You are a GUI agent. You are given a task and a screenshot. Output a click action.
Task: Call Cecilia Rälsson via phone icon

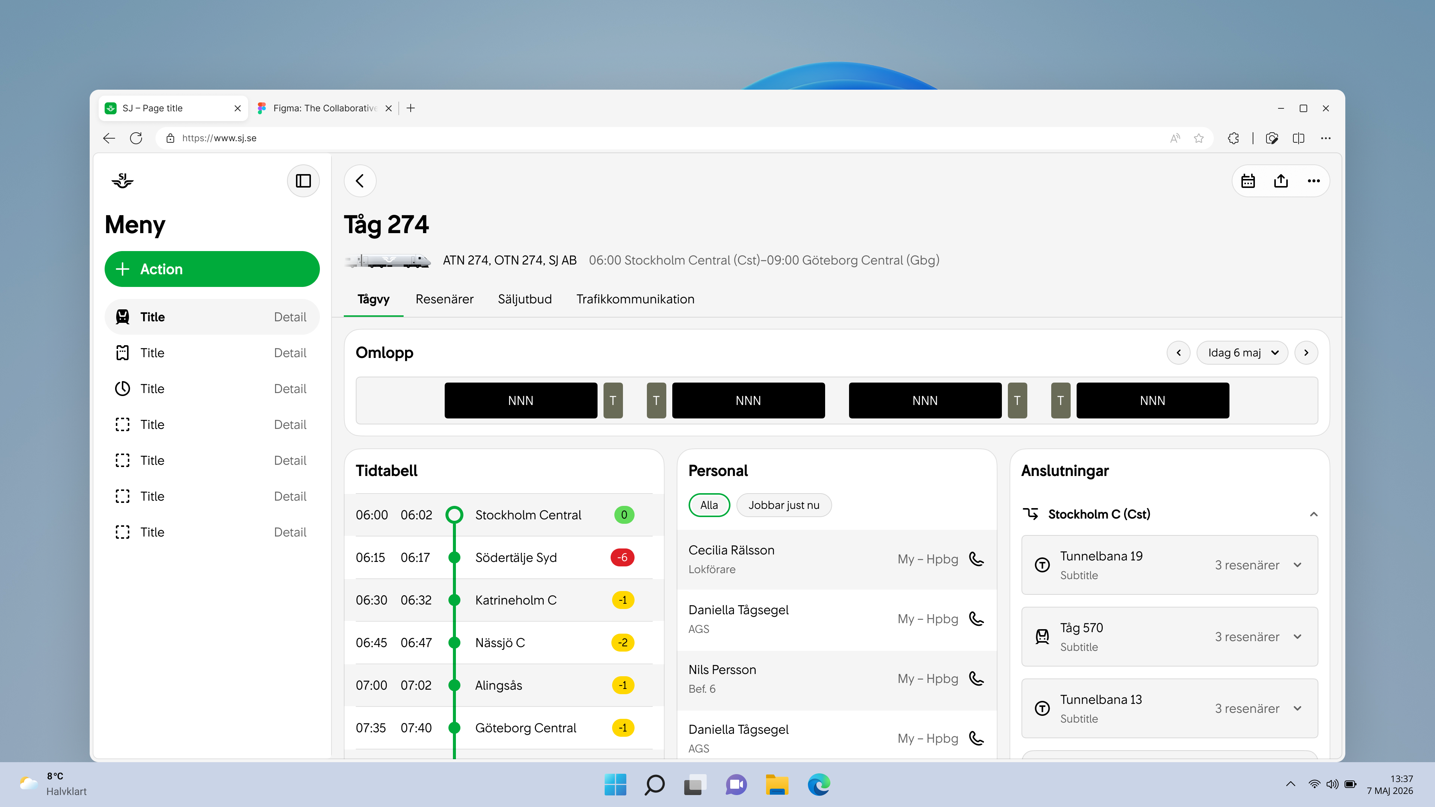[x=976, y=559]
